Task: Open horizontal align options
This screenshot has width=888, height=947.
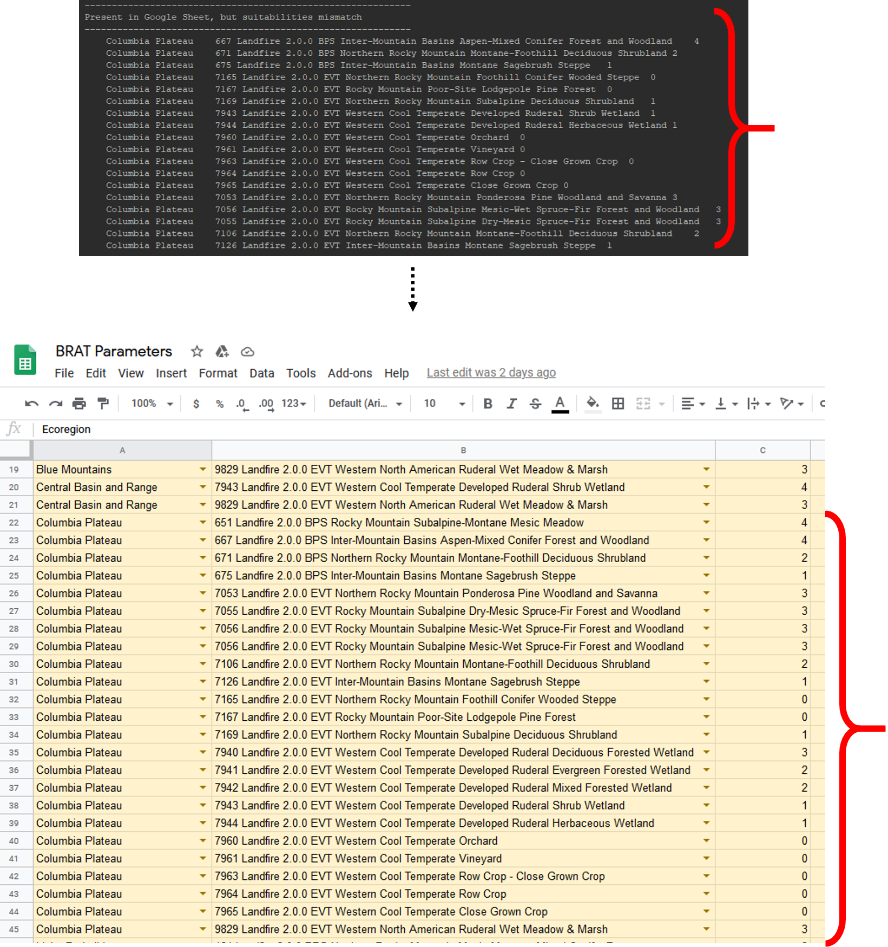Action: point(693,404)
